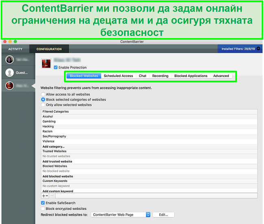Click the Filtered Categories header
The image size is (264, 224).
[x=149, y=112]
